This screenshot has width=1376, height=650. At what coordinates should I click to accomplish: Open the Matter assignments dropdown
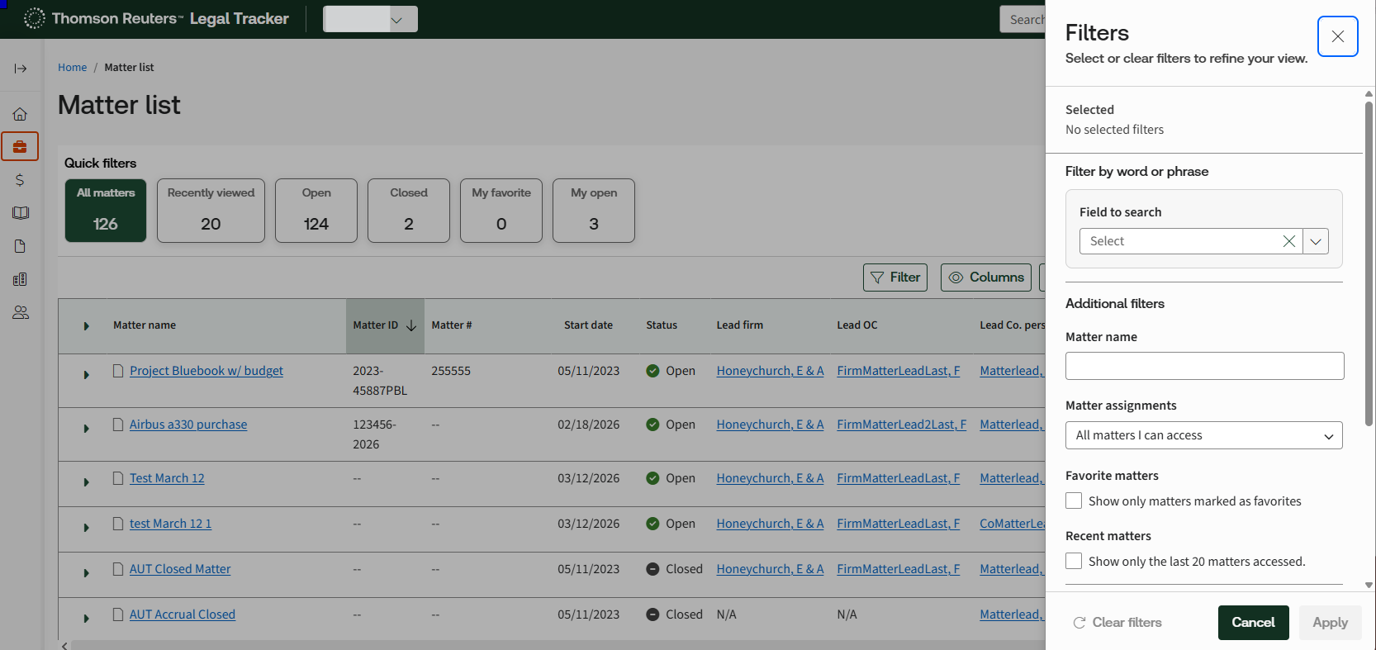pyautogui.click(x=1204, y=435)
